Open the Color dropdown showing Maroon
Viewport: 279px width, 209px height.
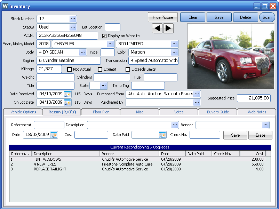[175, 52]
